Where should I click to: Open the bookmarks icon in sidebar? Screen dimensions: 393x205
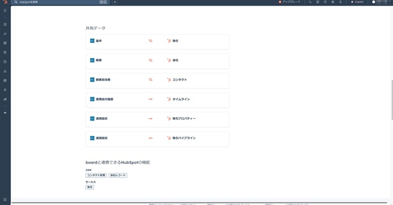pos(5,11)
